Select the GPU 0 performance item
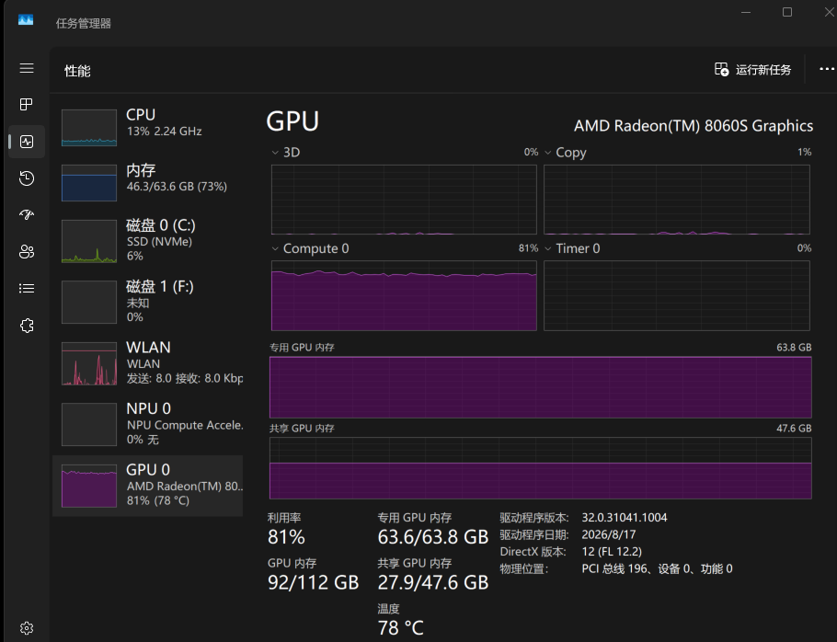Image resolution: width=837 pixels, height=642 pixels. pos(148,486)
